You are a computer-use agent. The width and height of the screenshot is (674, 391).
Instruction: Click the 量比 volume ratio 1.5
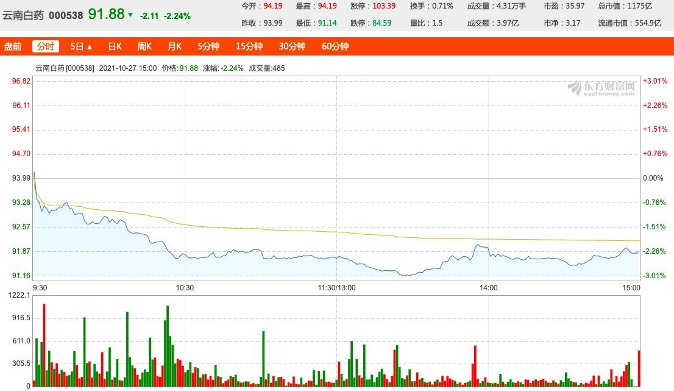437,23
